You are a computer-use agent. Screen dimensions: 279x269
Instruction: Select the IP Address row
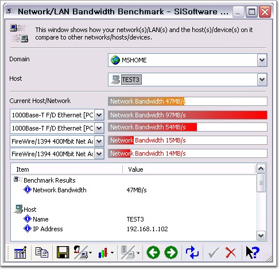click(x=133, y=229)
